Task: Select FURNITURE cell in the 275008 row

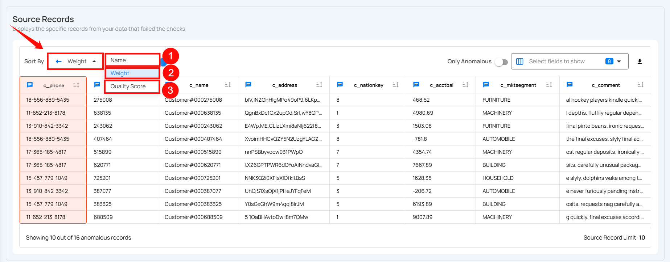Action: [x=518, y=100]
